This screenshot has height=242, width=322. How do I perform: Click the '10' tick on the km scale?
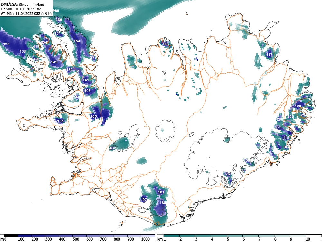tap(308, 239)
